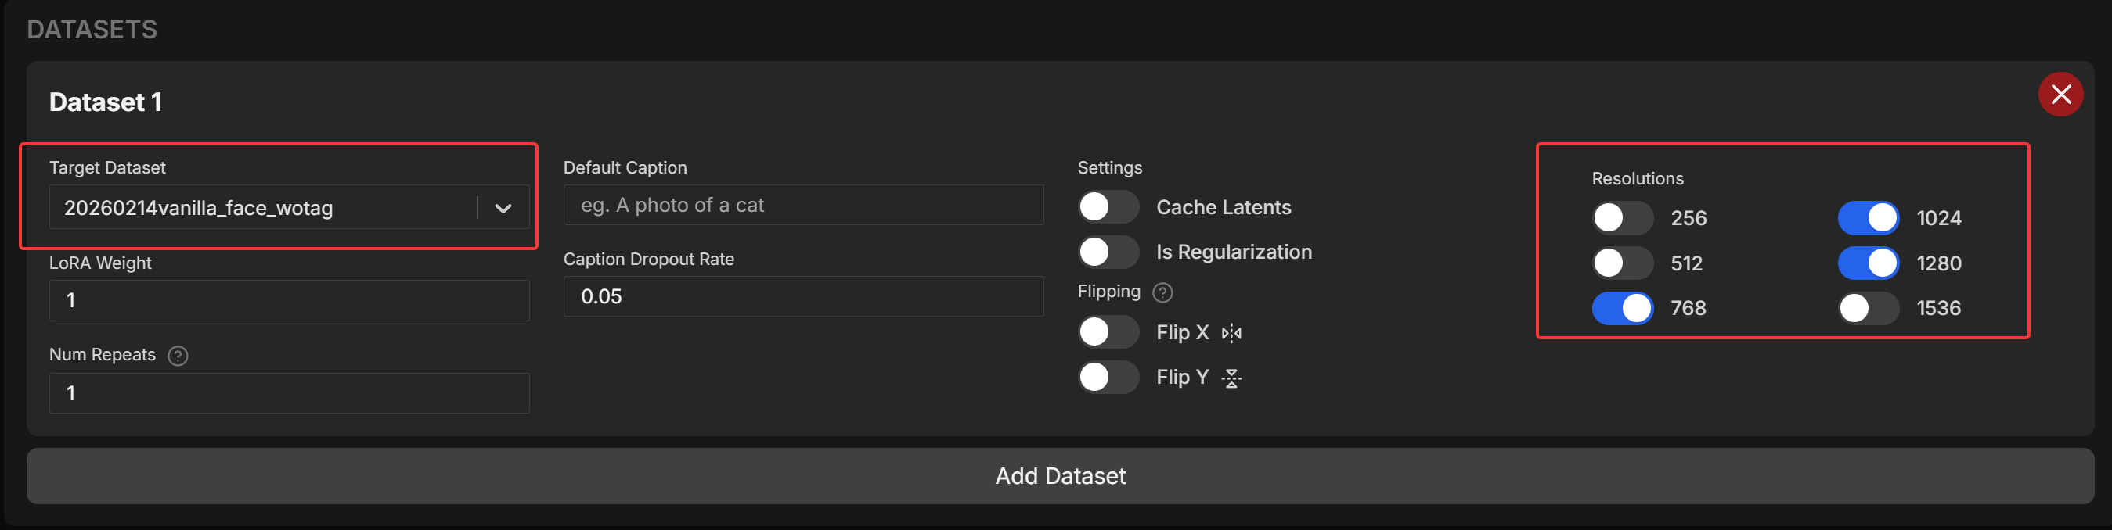Turn on the 512 resolution switch
The height and width of the screenshot is (530, 2112).
(x=1622, y=263)
